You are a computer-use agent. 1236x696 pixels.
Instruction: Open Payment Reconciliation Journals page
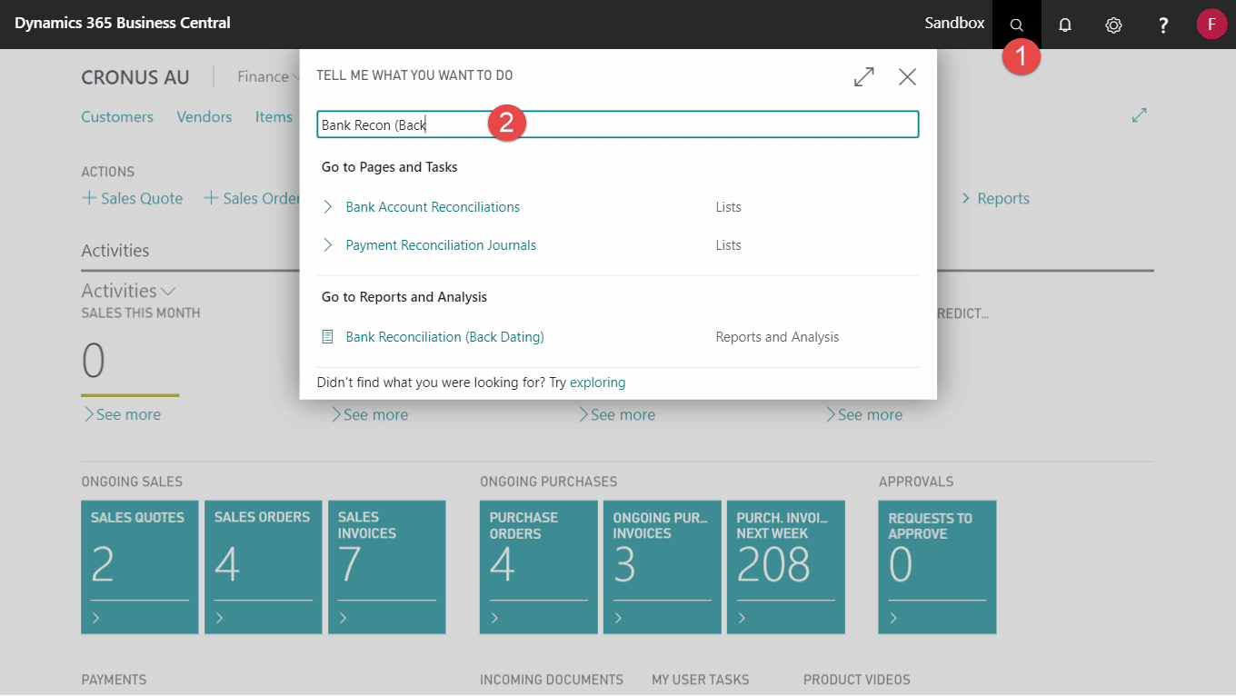[441, 245]
